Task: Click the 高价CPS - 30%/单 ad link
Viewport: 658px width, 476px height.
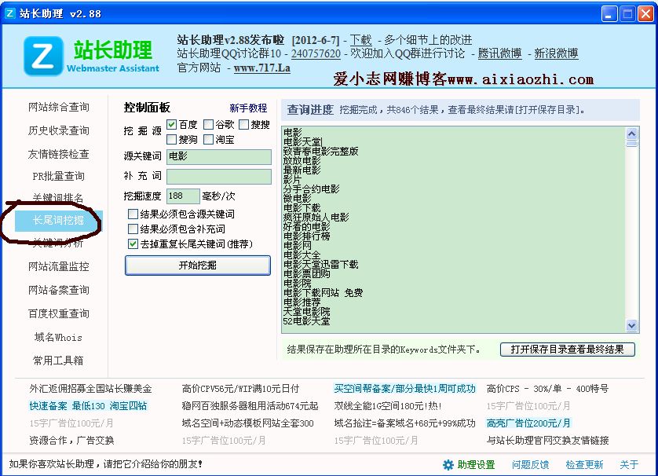Action: point(547,389)
